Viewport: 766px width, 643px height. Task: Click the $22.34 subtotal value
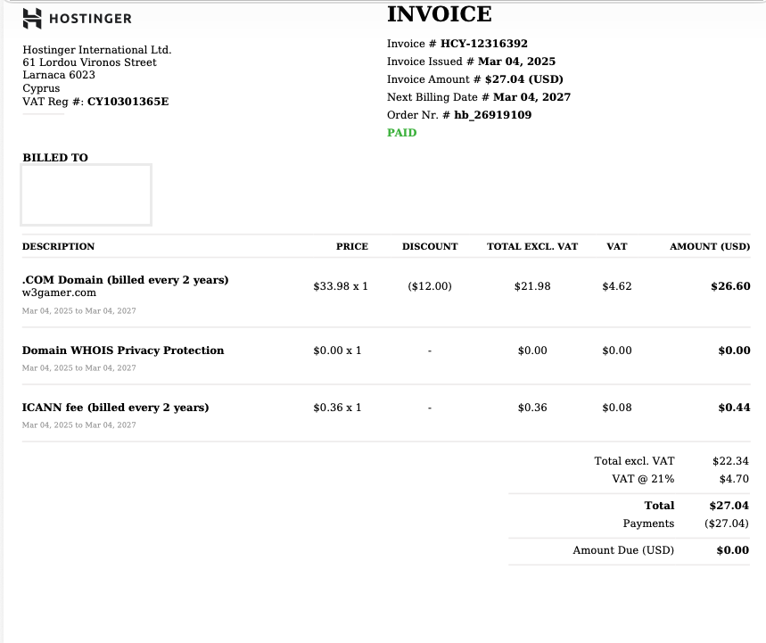coord(730,461)
